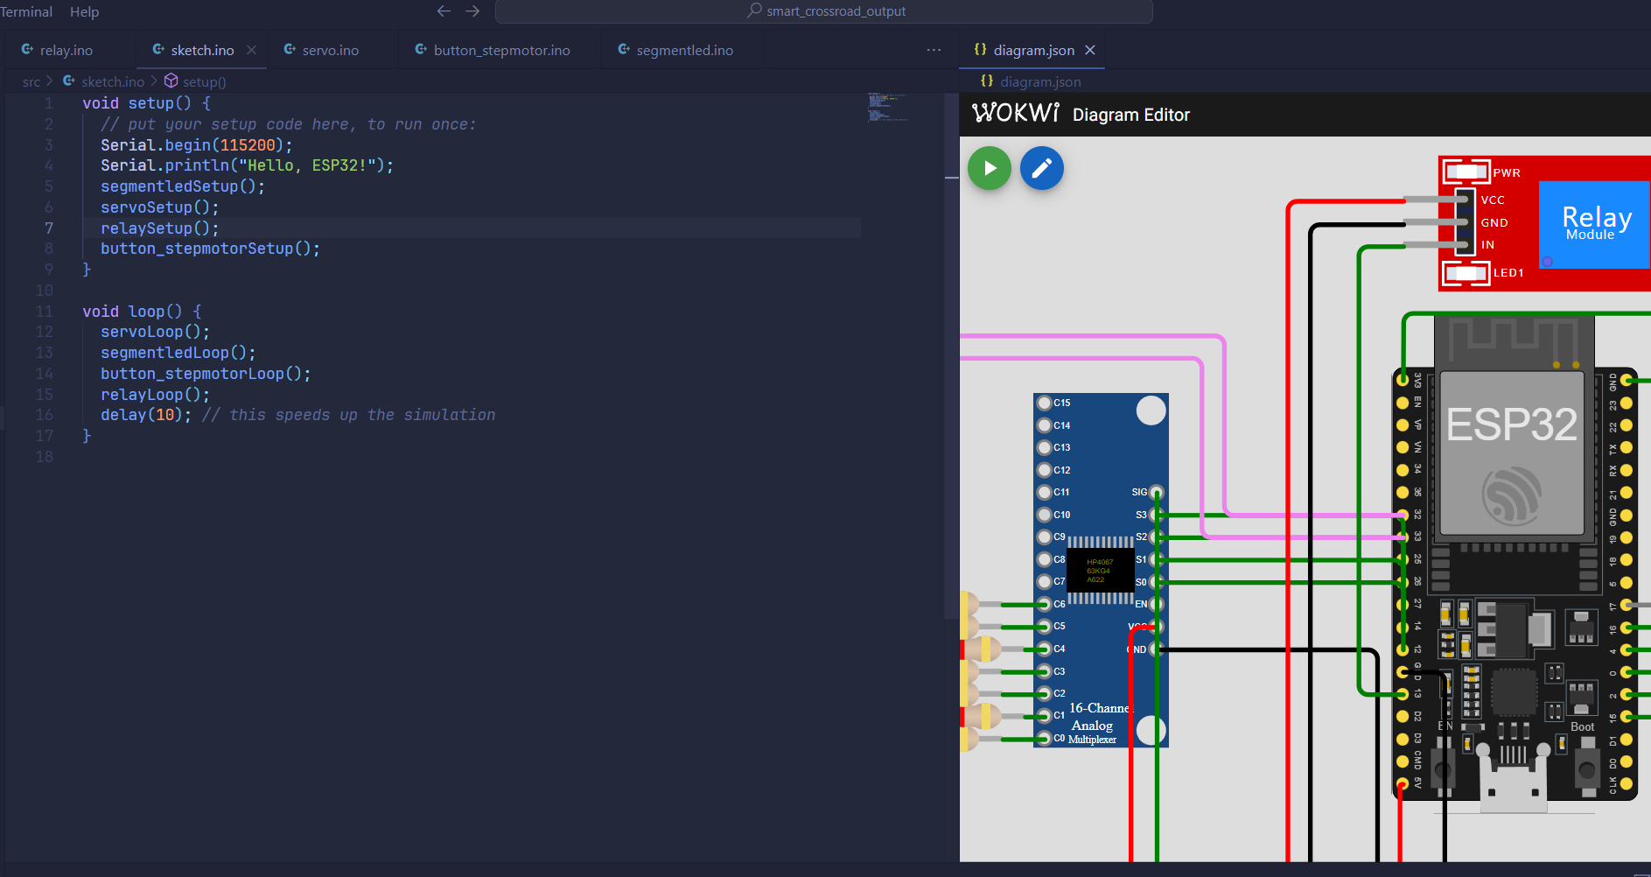Viewport: 1651px width, 877px height.
Task: Click the multiplexer C15 pin
Action: (1044, 403)
